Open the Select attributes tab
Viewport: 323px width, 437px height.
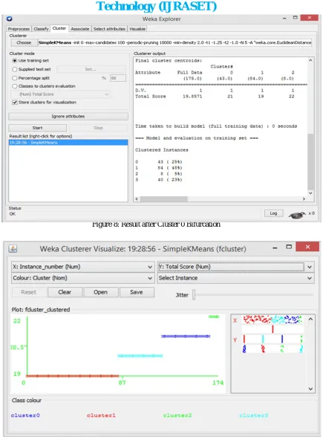click(x=109, y=29)
